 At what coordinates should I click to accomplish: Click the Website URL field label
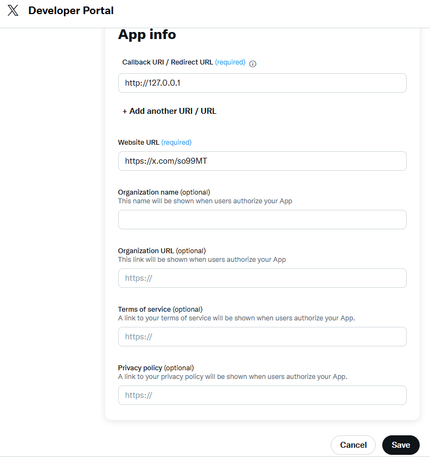point(139,143)
